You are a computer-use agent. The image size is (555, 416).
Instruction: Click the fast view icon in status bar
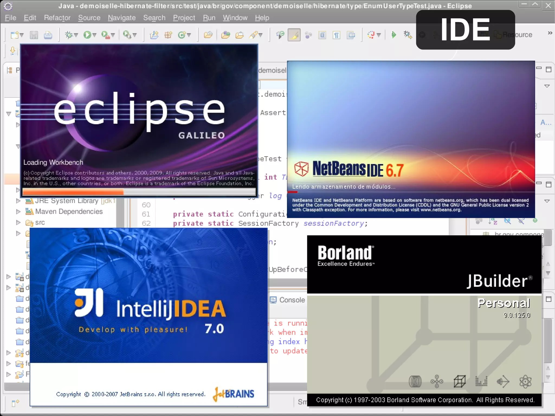click(15, 403)
